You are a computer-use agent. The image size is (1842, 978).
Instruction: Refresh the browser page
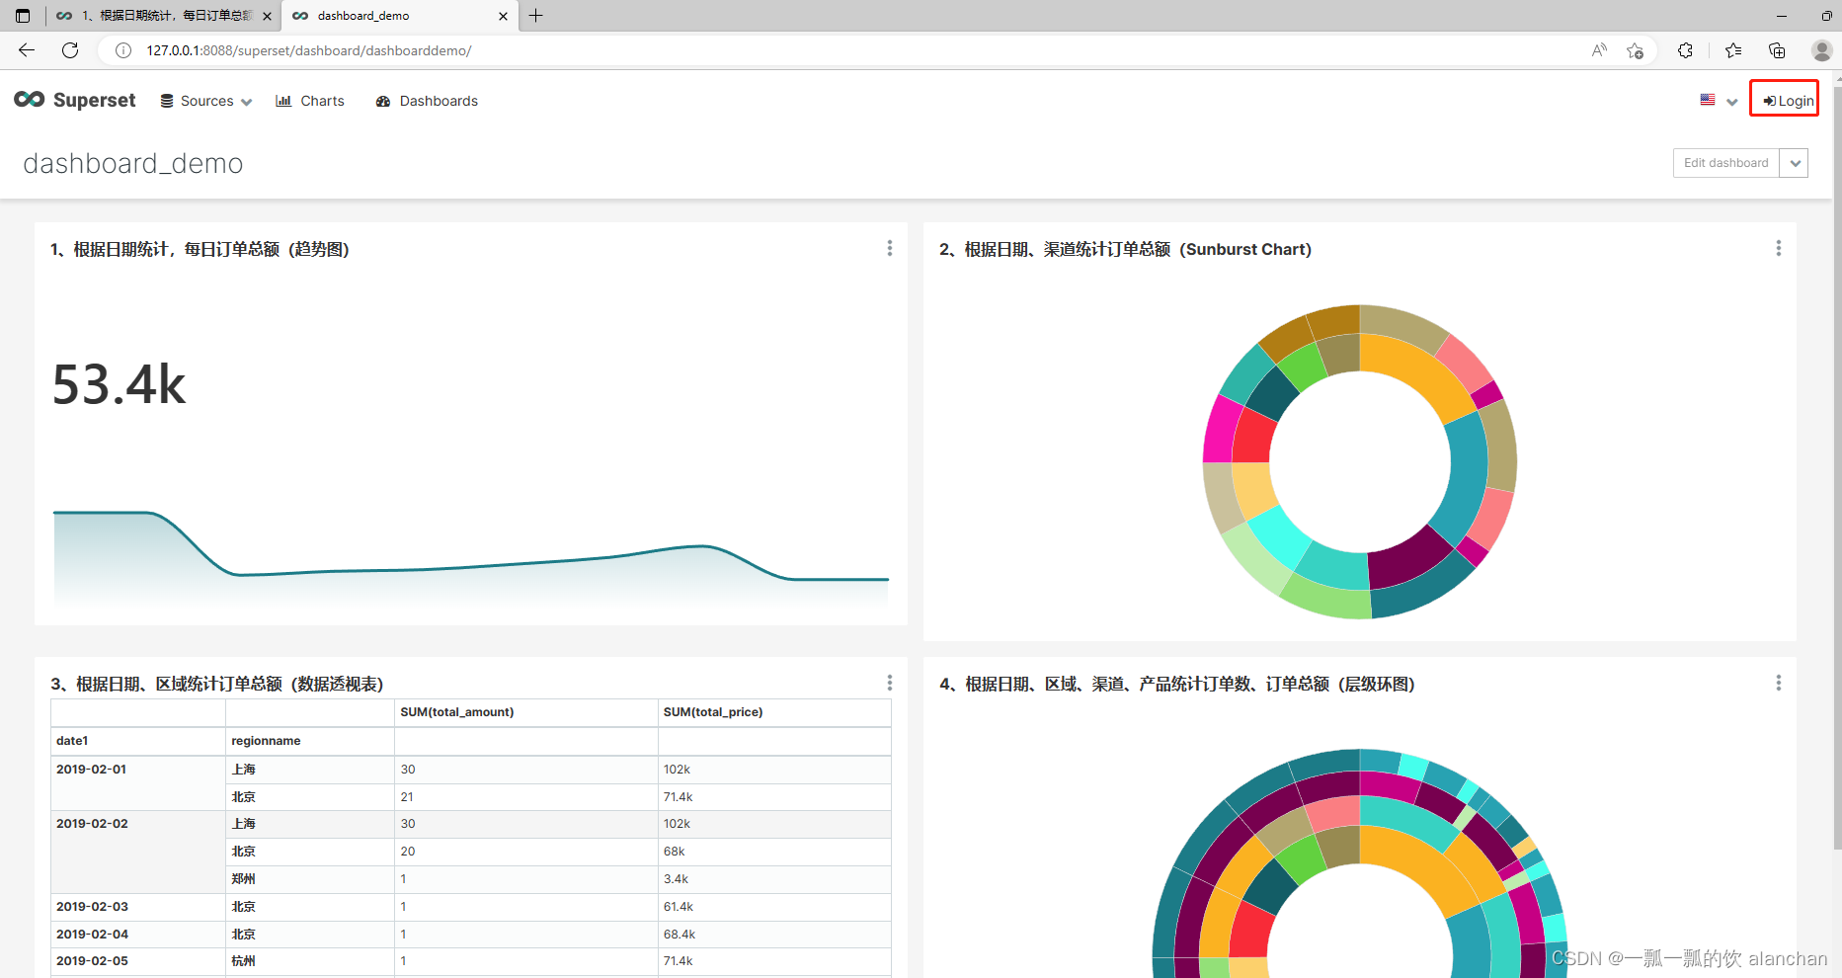coord(70,50)
